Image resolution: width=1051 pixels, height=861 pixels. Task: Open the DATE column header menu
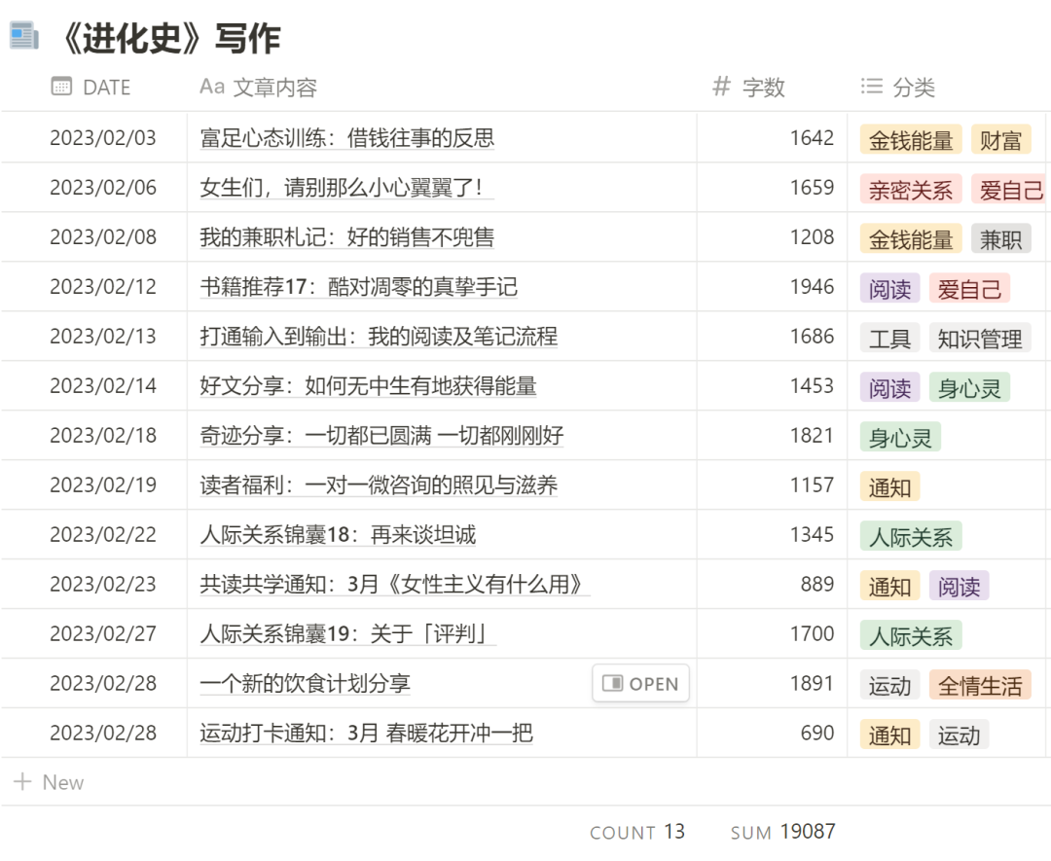click(x=91, y=88)
